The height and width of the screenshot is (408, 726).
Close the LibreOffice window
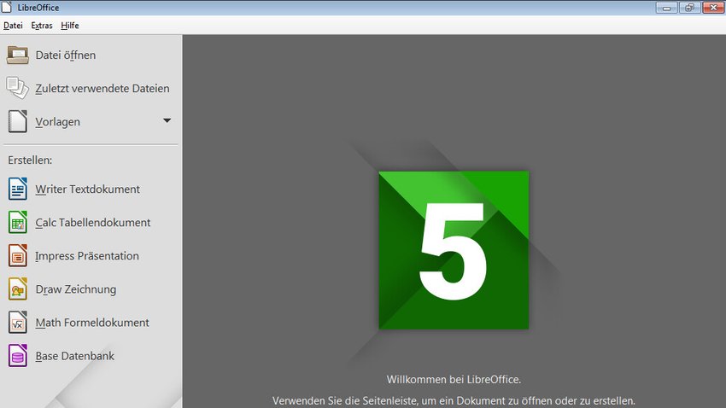[x=713, y=8]
